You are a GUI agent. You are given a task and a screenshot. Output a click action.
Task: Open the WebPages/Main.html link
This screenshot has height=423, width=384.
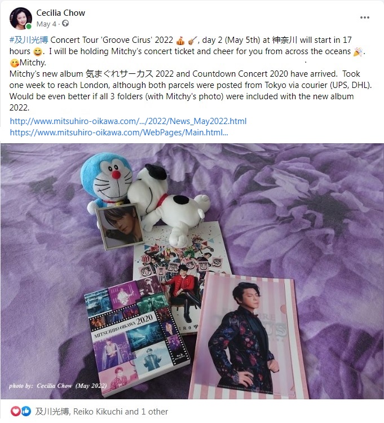click(x=119, y=133)
